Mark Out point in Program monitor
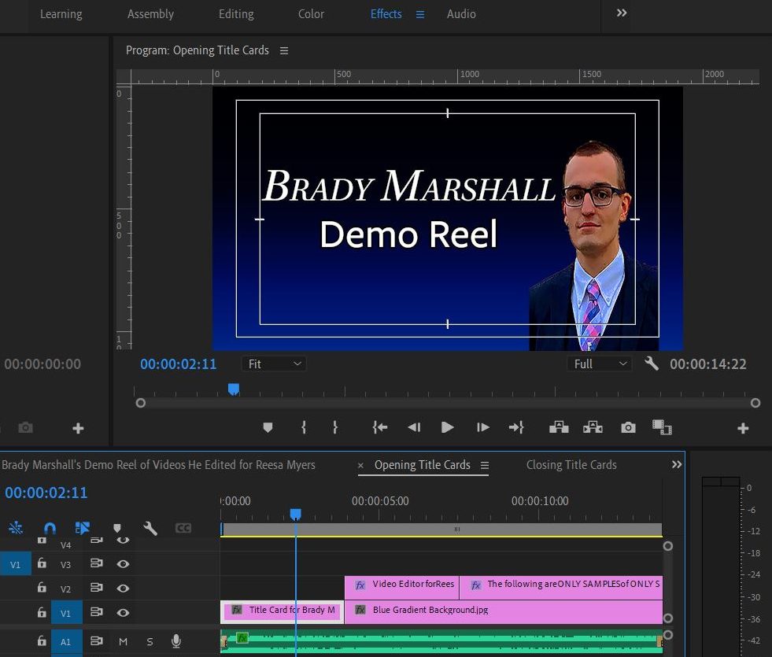The width and height of the screenshot is (772, 657). (x=334, y=427)
